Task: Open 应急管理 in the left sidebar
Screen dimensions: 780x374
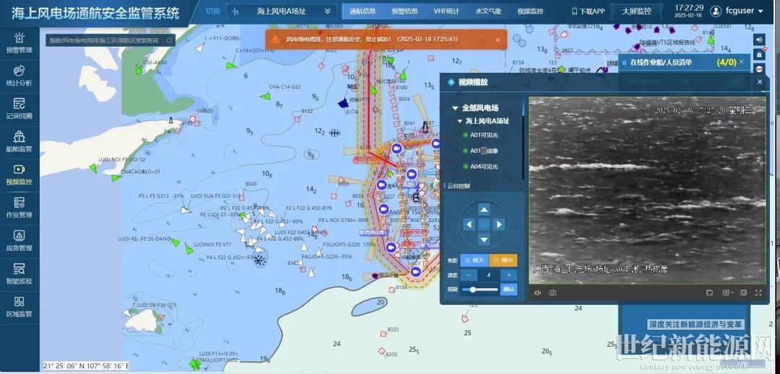Action: click(19, 240)
